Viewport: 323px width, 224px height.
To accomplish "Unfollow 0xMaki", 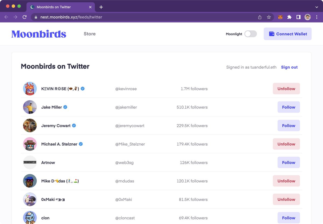I will point(286,200).
